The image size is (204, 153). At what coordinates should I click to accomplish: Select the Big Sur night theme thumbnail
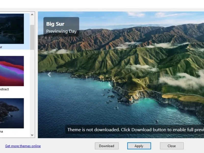[x=12, y=29]
